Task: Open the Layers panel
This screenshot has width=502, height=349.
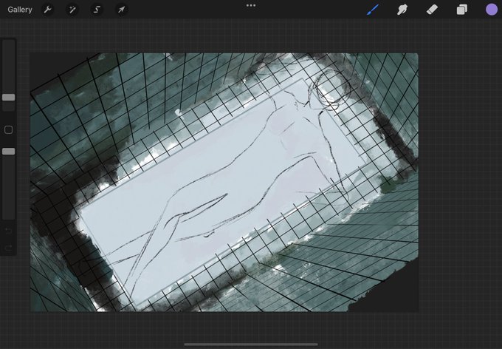Action: [461, 10]
